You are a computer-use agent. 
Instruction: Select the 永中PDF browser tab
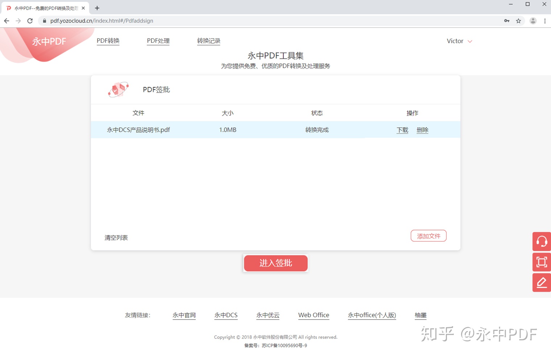point(45,8)
